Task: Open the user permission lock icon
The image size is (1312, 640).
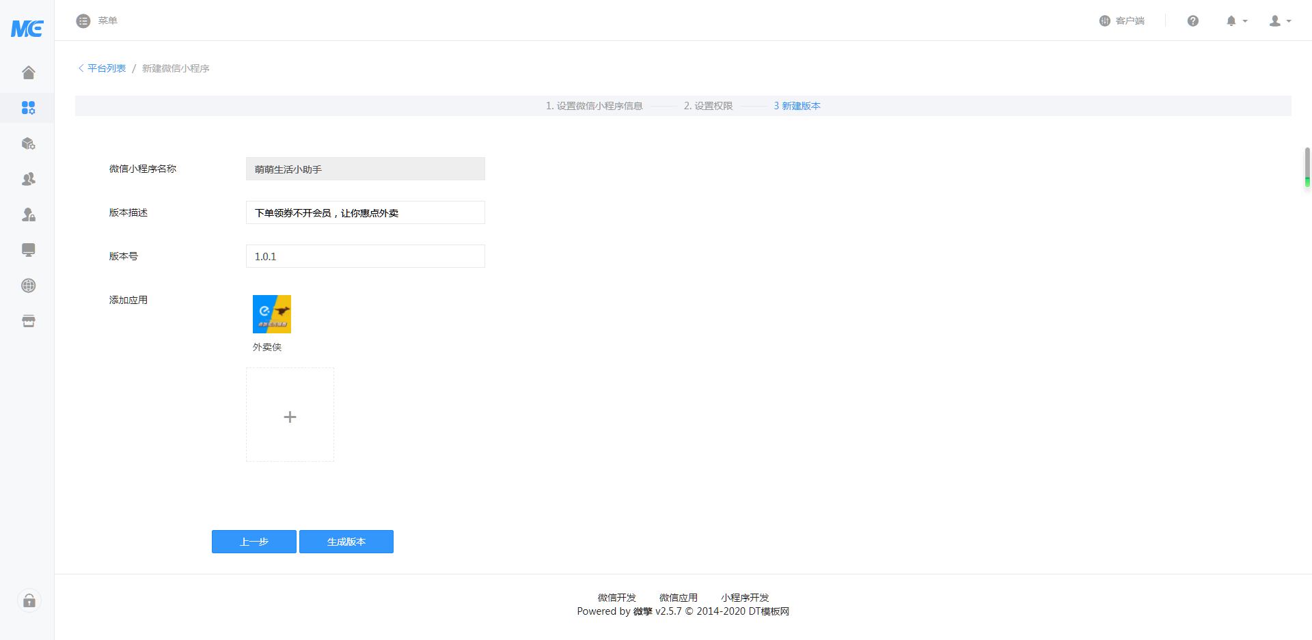Action: [28, 214]
